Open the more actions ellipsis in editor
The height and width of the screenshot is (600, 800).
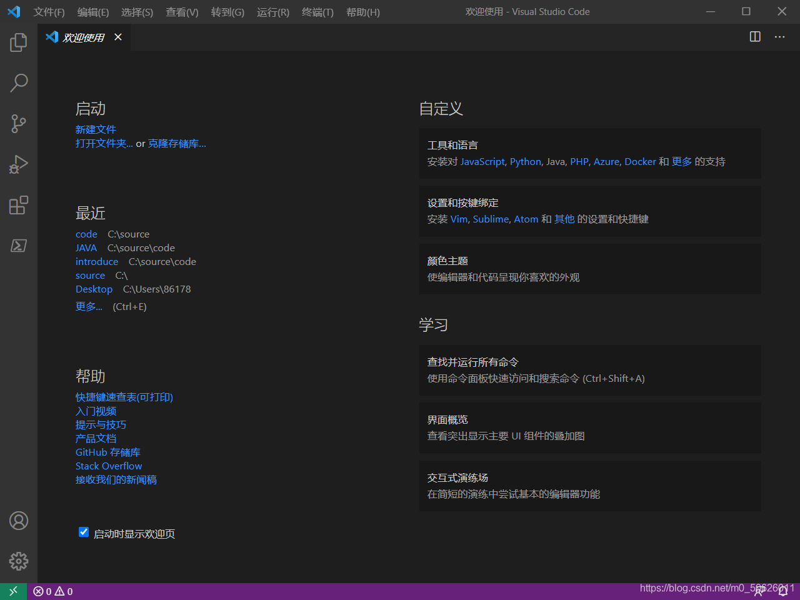[x=779, y=37]
